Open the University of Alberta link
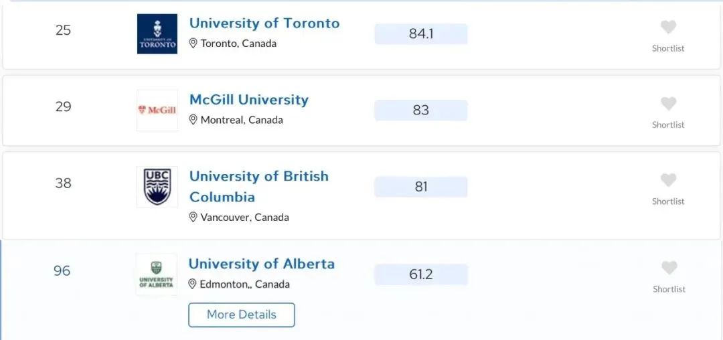Image resolution: width=723 pixels, height=340 pixels. pyautogui.click(x=262, y=264)
